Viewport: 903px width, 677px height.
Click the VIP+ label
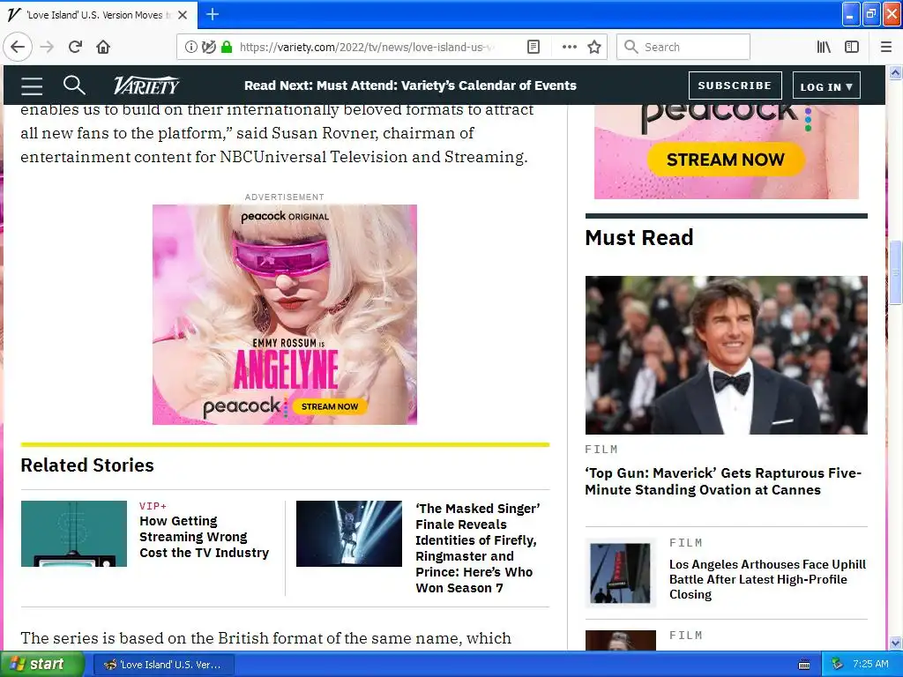(153, 505)
